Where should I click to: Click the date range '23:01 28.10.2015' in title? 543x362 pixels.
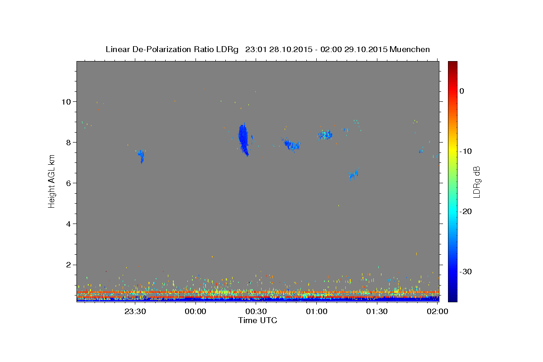[278, 49]
